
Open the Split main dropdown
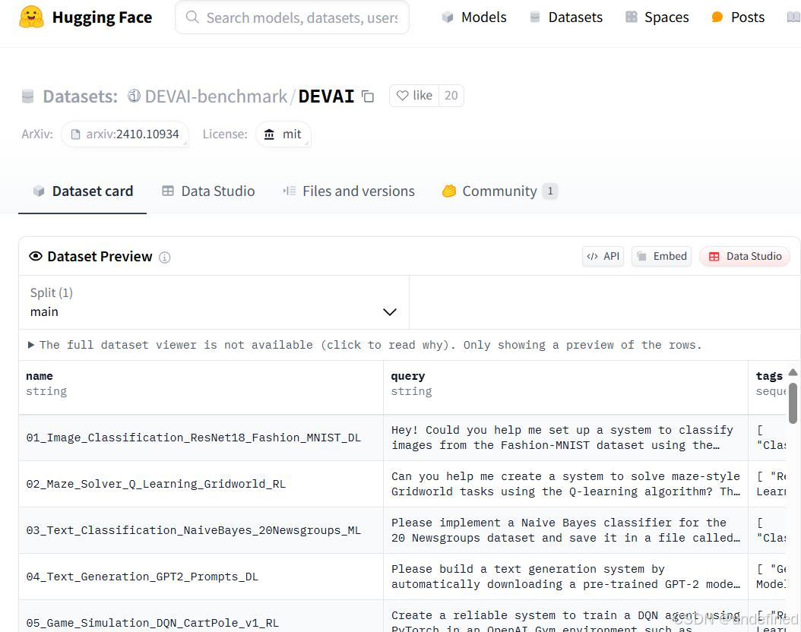click(x=214, y=303)
